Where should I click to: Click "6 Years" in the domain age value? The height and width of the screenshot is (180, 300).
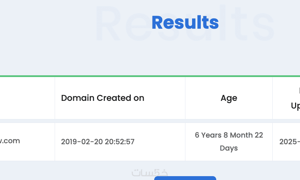208,135
